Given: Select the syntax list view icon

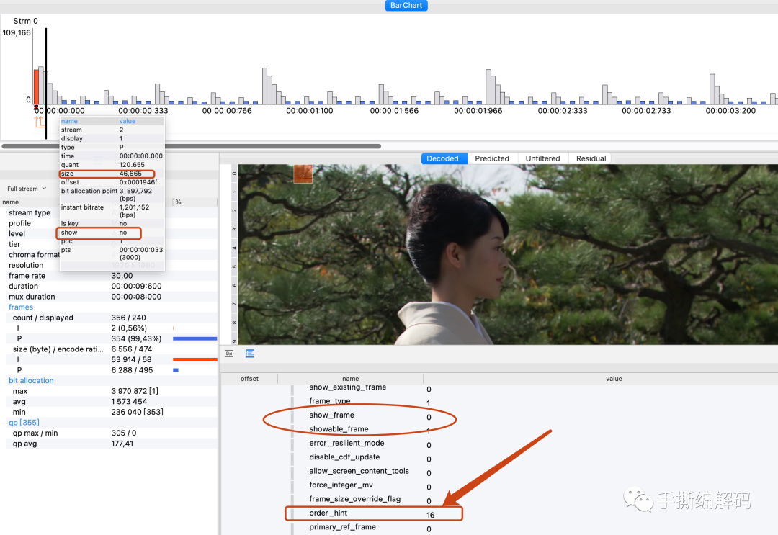Looking at the screenshot, I should 250,354.
